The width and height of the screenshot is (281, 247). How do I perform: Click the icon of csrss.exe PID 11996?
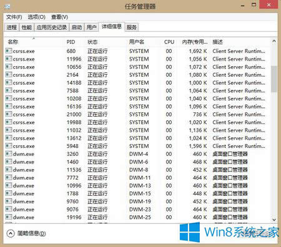(x=9, y=59)
